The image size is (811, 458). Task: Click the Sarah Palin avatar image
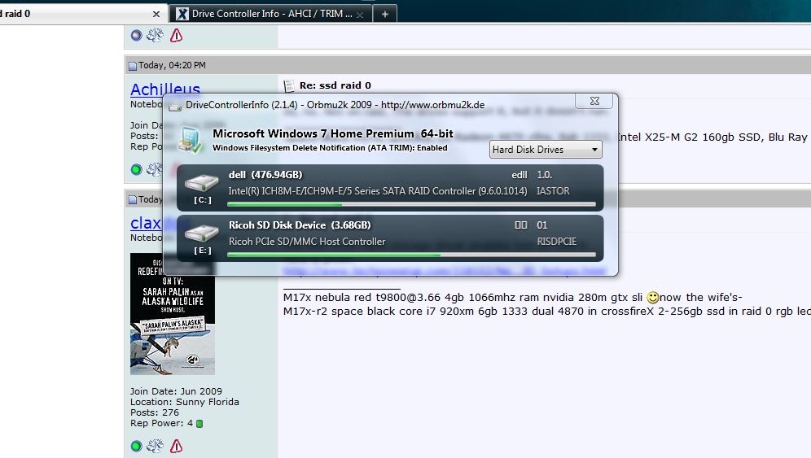tap(173, 314)
